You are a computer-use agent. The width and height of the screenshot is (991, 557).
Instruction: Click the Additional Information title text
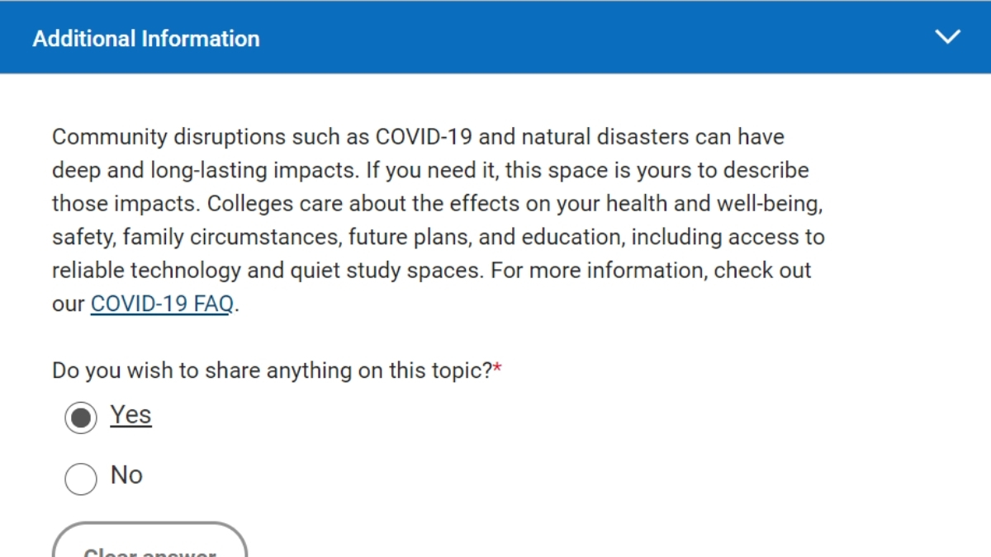[x=145, y=38]
